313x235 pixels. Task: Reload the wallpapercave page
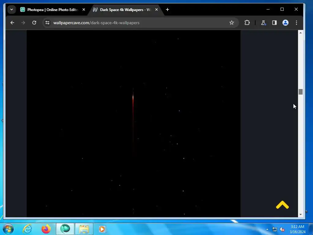34,23
